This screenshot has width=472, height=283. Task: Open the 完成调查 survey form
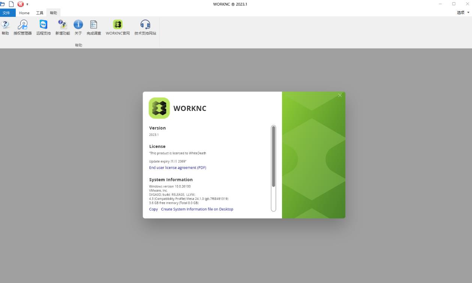point(94,27)
